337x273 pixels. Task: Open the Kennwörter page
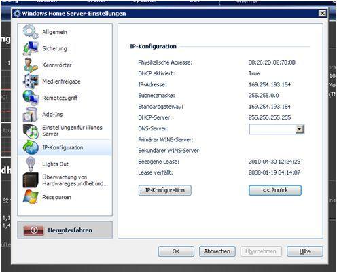click(x=65, y=65)
